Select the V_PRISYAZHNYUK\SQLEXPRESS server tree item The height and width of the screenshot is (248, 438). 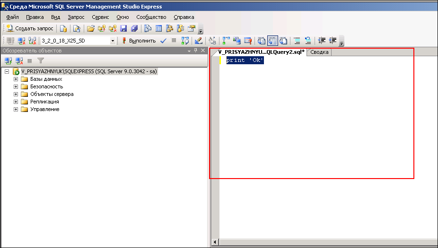[89, 71]
